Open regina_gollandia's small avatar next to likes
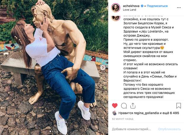 [x=115, y=113]
